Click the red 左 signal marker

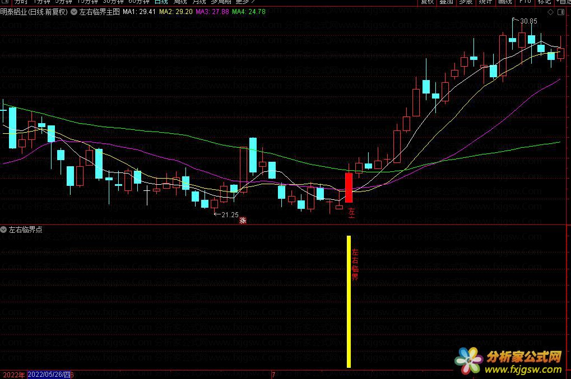pyautogui.click(x=351, y=212)
